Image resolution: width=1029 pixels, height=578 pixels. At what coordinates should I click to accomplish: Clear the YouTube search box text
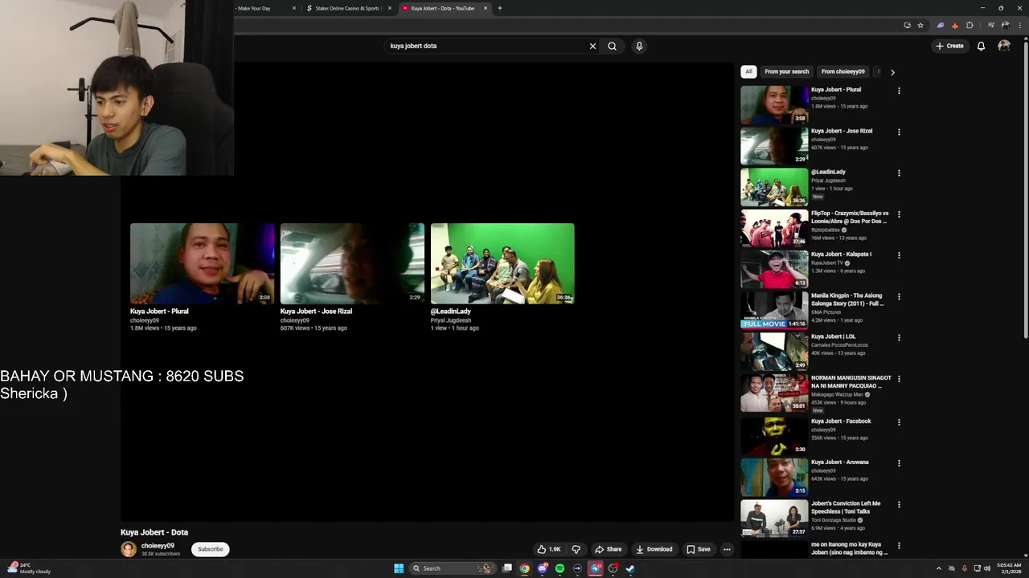[592, 46]
